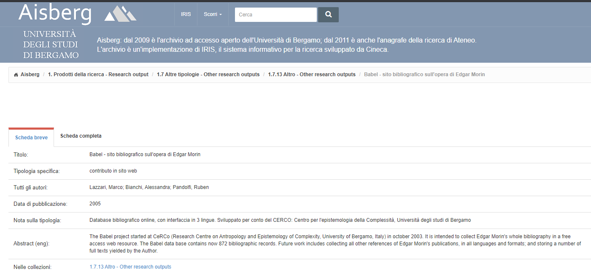This screenshot has width=591, height=274.
Task: Click the Aisberg logo with mountain icon
Action: click(x=78, y=13)
